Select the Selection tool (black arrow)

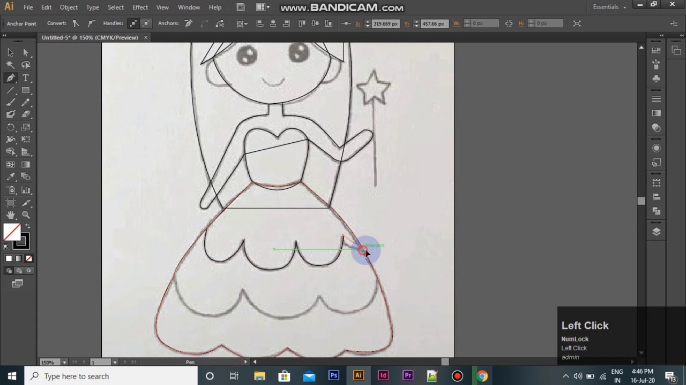10,52
